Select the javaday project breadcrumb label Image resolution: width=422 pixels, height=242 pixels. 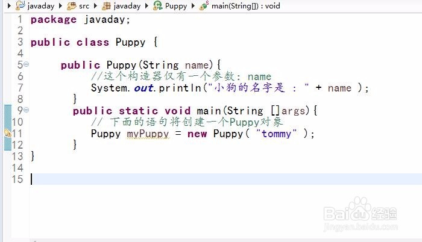point(41,6)
